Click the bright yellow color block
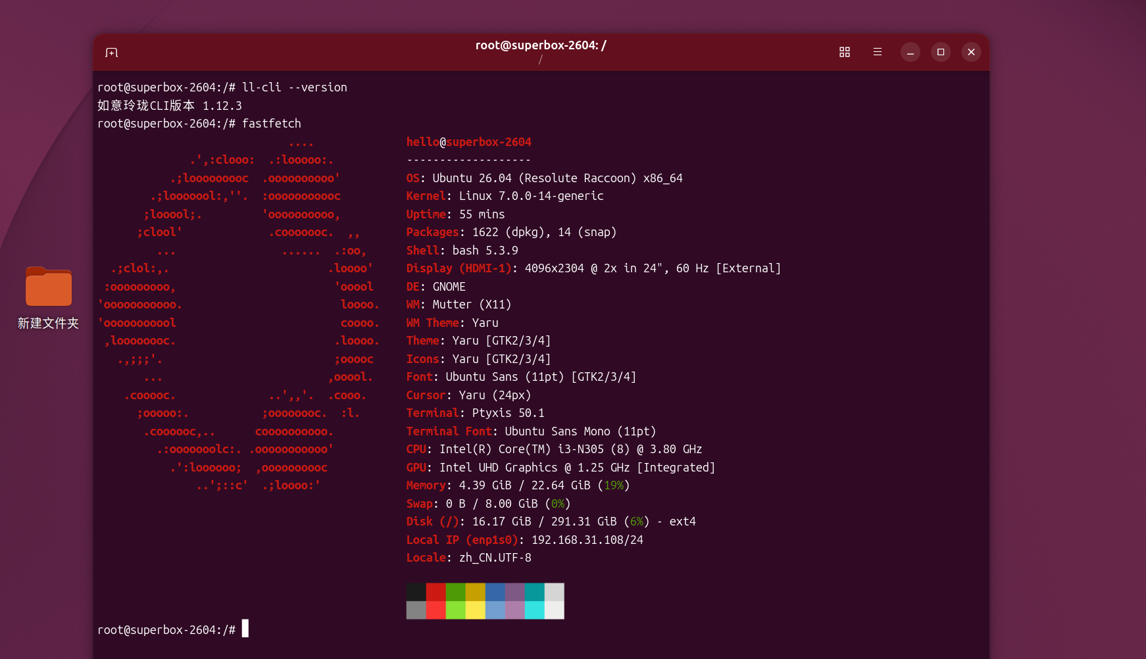1146x659 pixels. [x=476, y=610]
